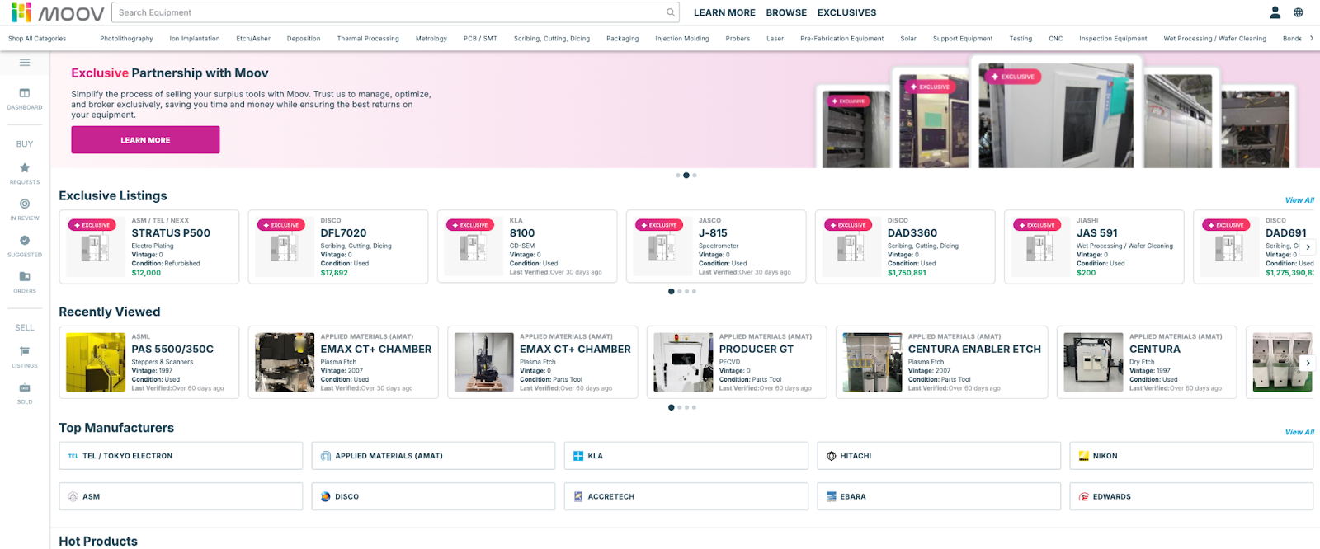
Task: Open EMAX CT+ CHAMBER 2007 vintage thumbnail
Action: pos(285,362)
